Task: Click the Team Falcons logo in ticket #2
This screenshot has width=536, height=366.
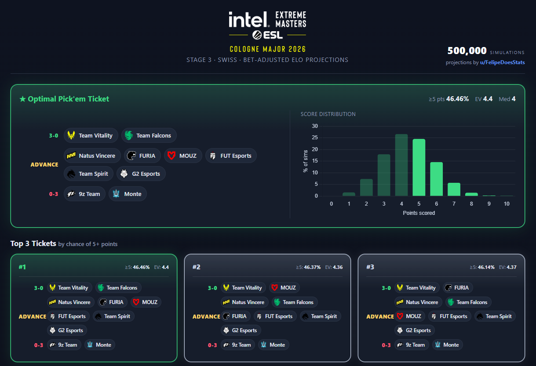Action: tap(277, 302)
